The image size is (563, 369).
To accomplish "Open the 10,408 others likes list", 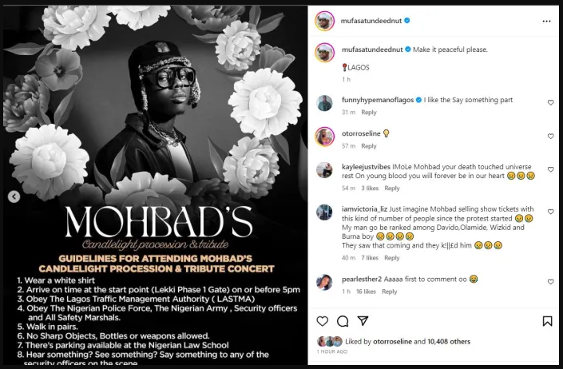I will coord(450,341).
